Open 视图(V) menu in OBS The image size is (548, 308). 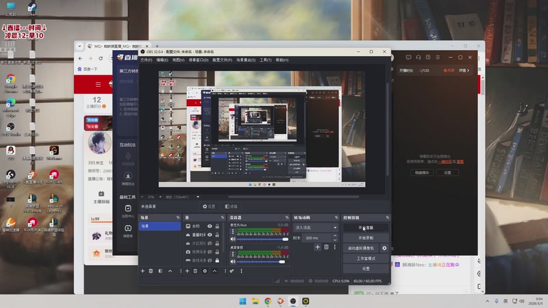pyautogui.click(x=178, y=60)
